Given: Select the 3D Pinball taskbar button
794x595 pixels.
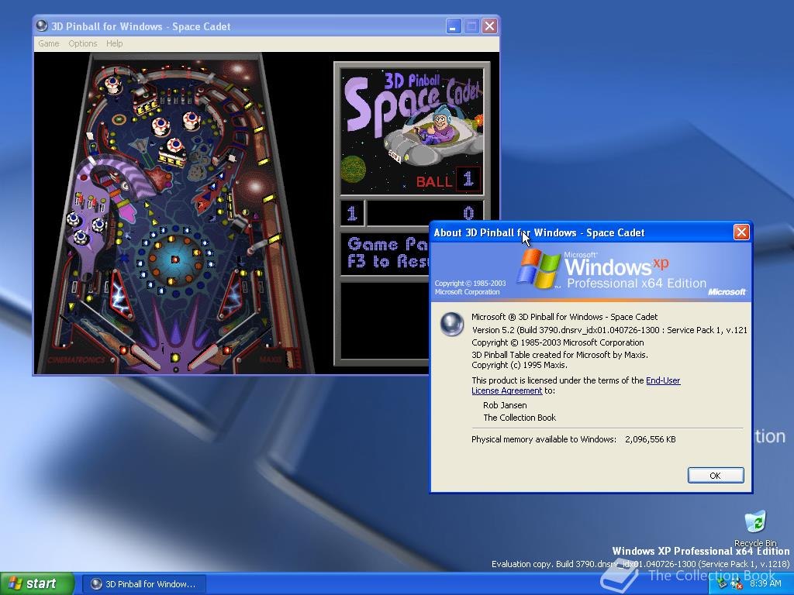Looking at the screenshot, I should [143, 584].
